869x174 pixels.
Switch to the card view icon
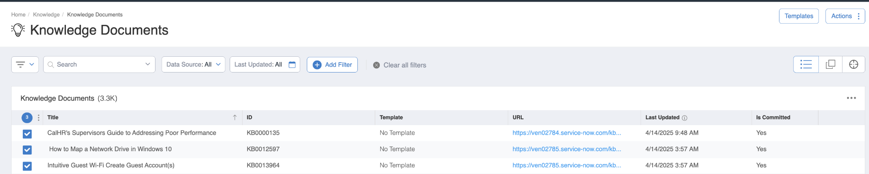tap(830, 64)
